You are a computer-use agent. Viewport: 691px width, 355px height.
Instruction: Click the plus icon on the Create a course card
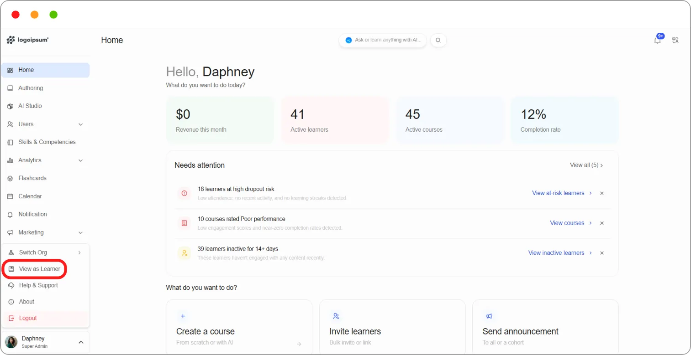click(183, 316)
